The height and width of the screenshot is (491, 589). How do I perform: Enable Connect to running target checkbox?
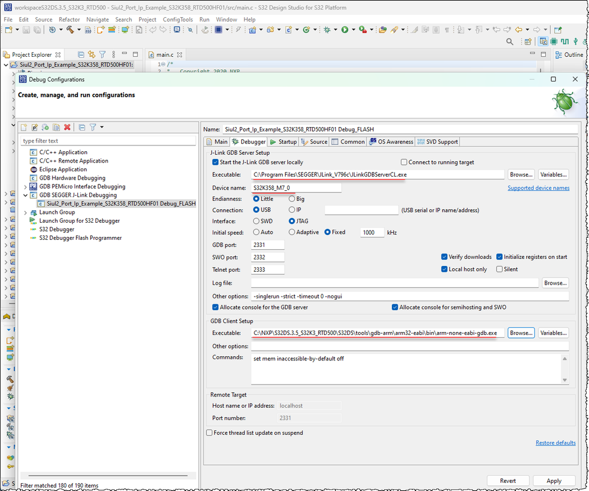click(x=404, y=162)
